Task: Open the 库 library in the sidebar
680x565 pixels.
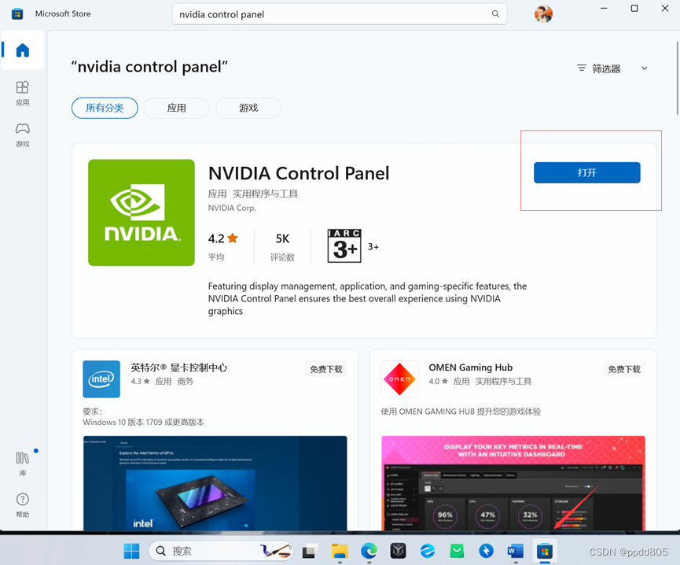Action: [x=23, y=463]
